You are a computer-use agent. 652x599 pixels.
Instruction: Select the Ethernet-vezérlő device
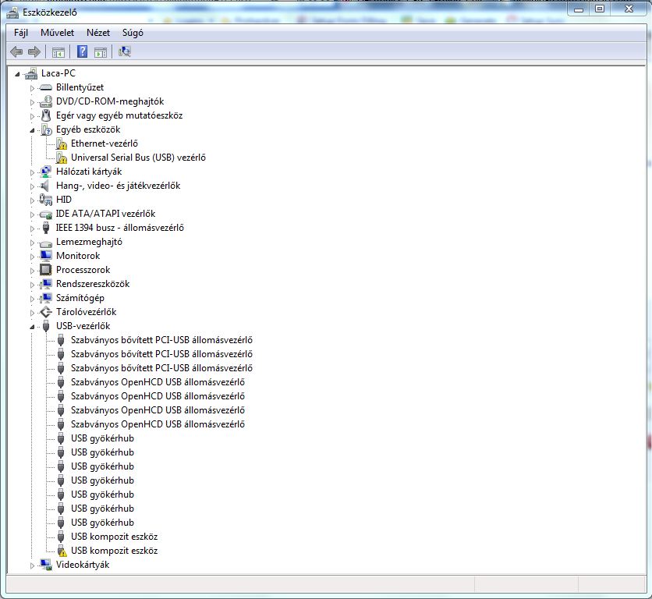tap(105, 144)
